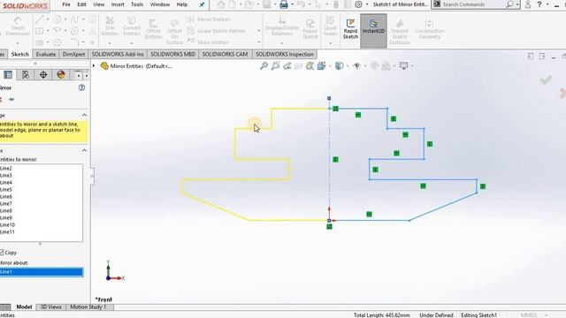Collapse the Message section chevron
This screenshot has width=566, height=318.
pyautogui.click(x=84, y=115)
